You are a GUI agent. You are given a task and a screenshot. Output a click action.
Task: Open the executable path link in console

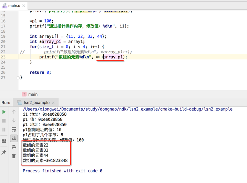coord(127,109)
